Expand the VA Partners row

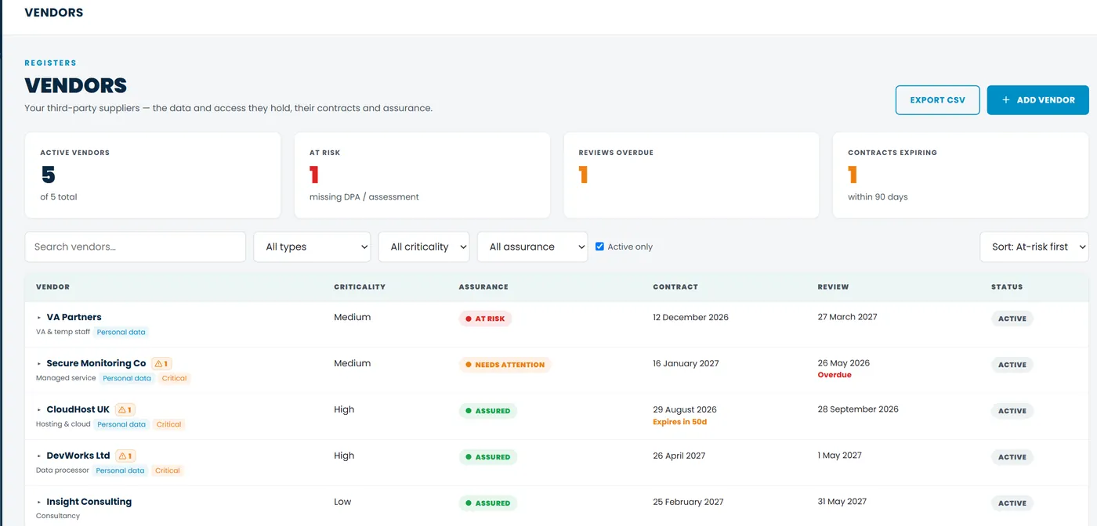pos(39,318)
